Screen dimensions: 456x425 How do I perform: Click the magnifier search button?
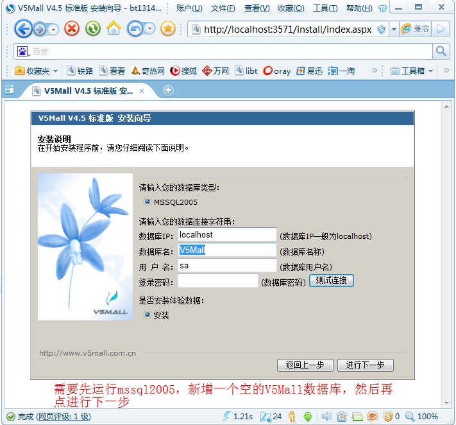coord(441,51)
